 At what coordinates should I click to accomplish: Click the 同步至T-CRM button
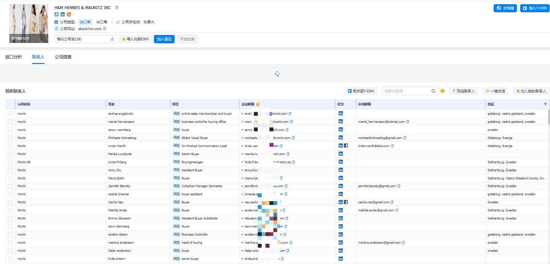coord(361,91)
